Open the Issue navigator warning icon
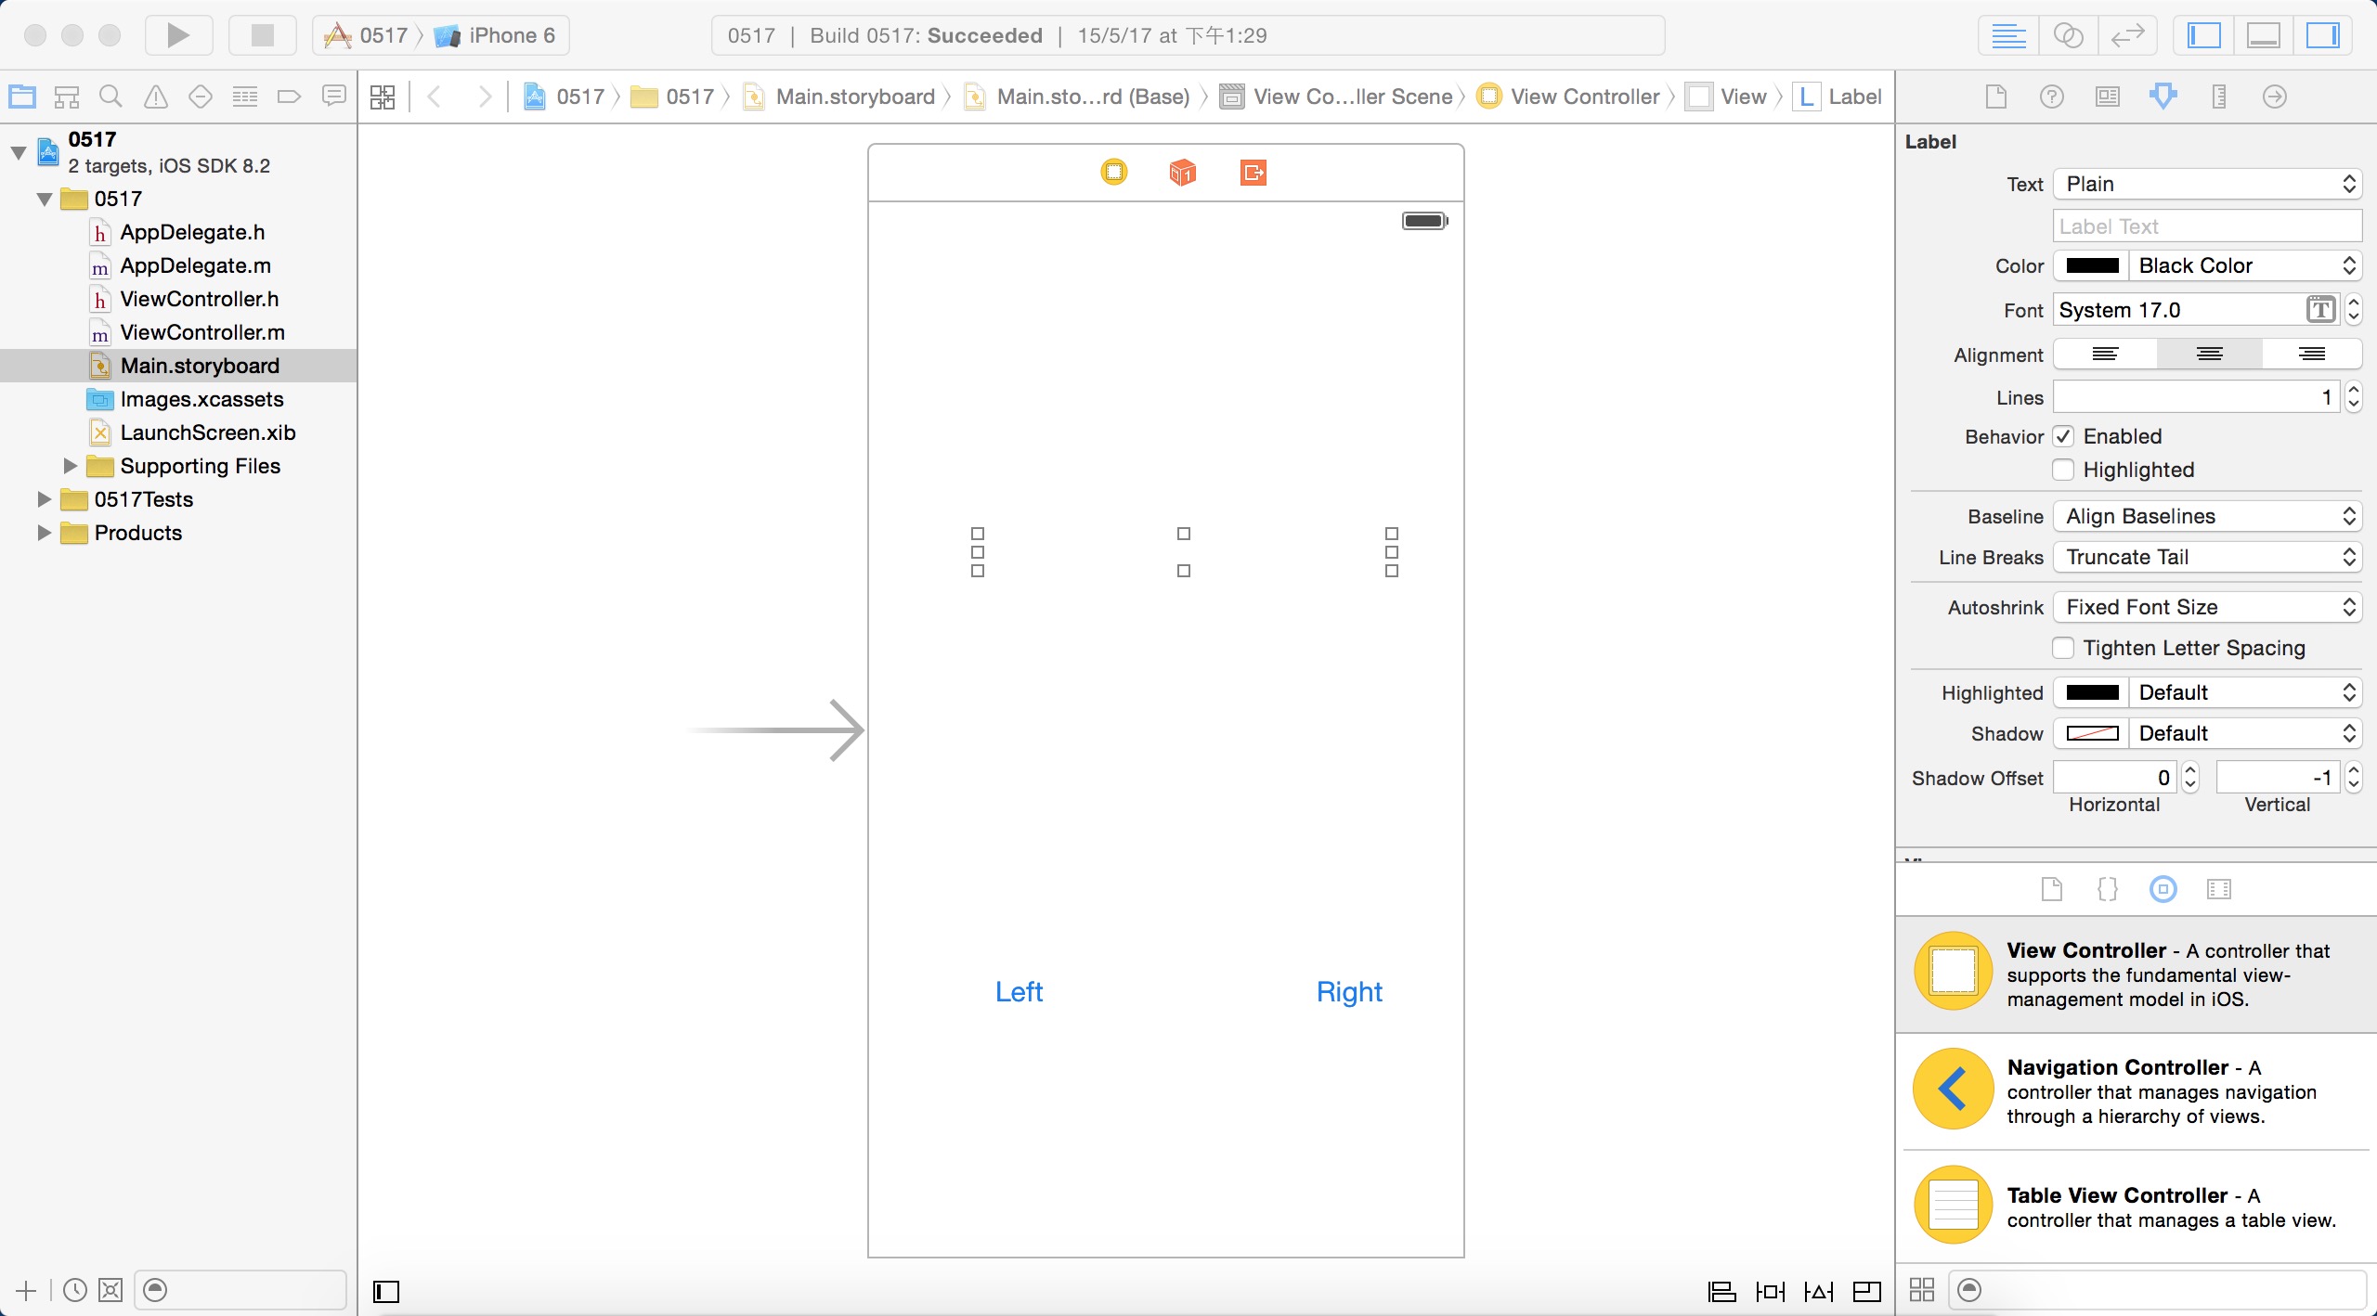The image size is (2377, 1316). [156, 97]
